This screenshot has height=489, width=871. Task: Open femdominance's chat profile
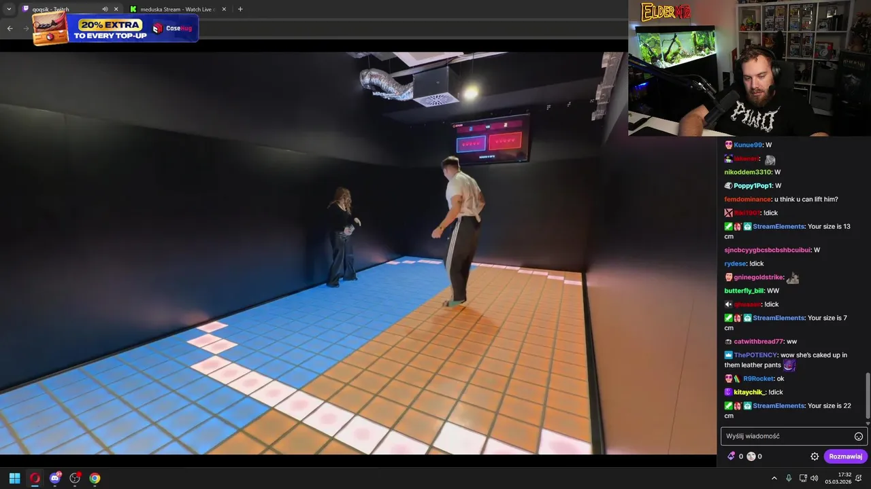coord(747,199)
